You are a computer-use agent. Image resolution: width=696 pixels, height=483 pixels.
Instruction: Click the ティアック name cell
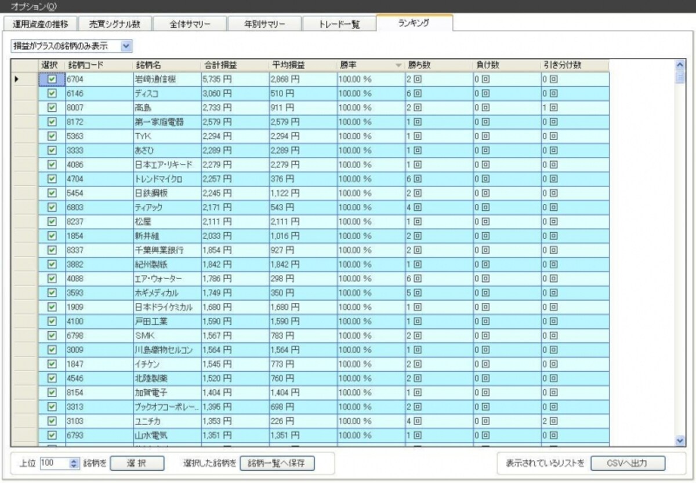point(166,207)
